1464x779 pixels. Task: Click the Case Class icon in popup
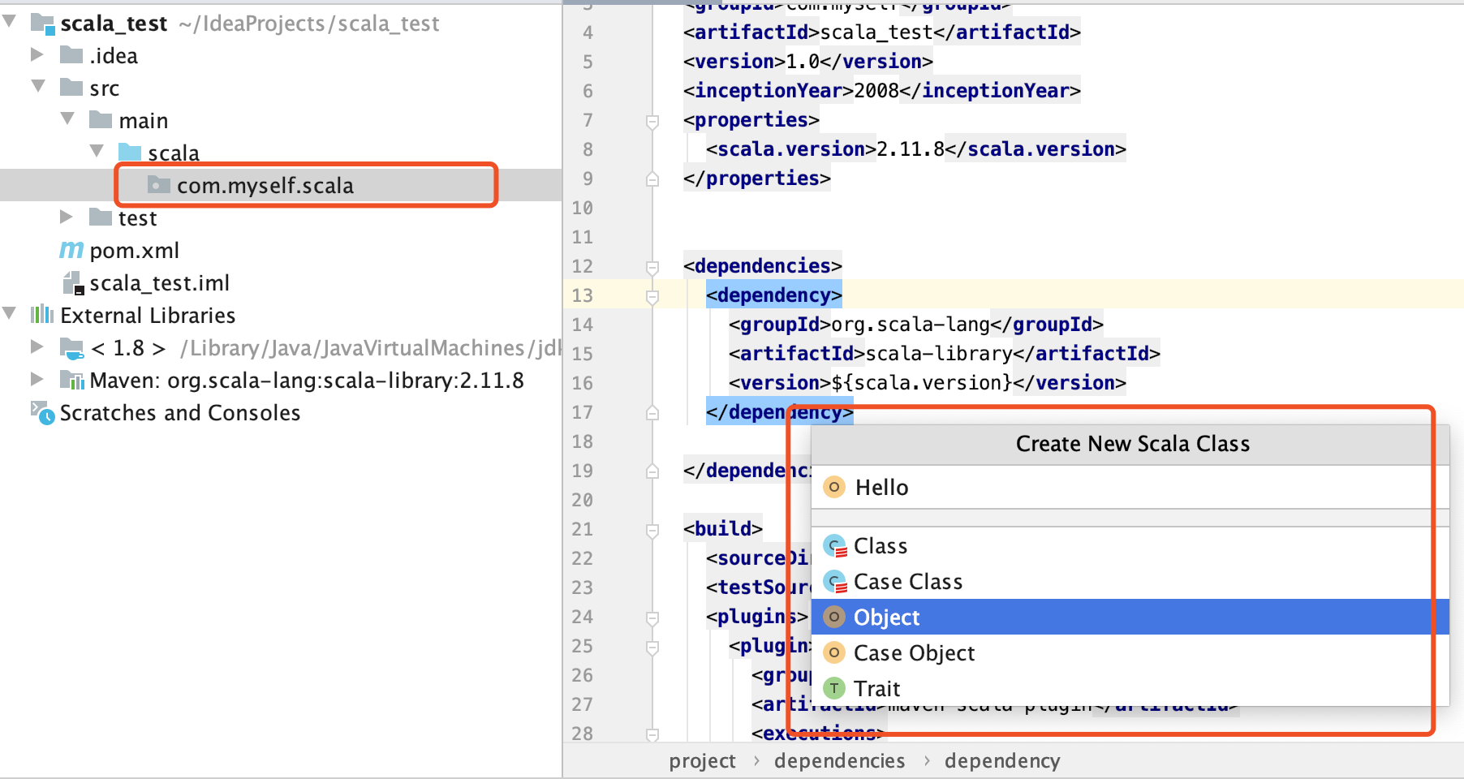834,582
